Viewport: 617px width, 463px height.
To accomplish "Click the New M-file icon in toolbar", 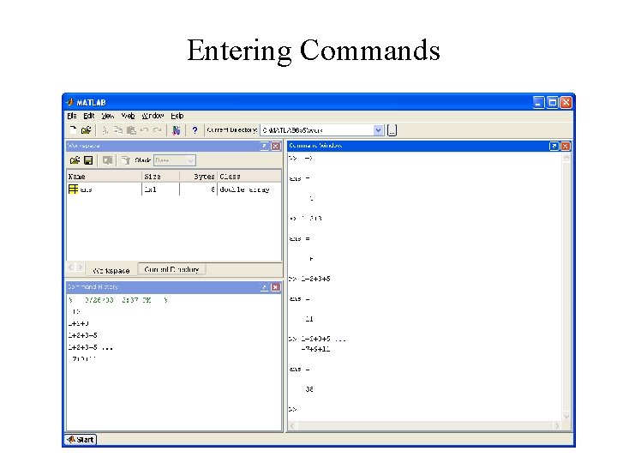I will 73,130.
